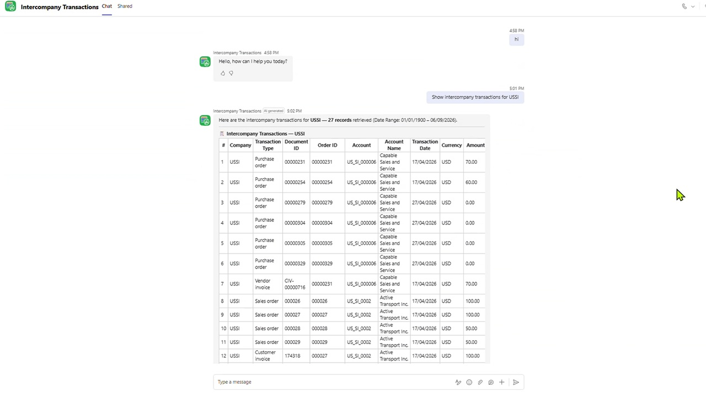Click bot avatar beside the hello message
This screenshot has height=397, width=706.
205,62
